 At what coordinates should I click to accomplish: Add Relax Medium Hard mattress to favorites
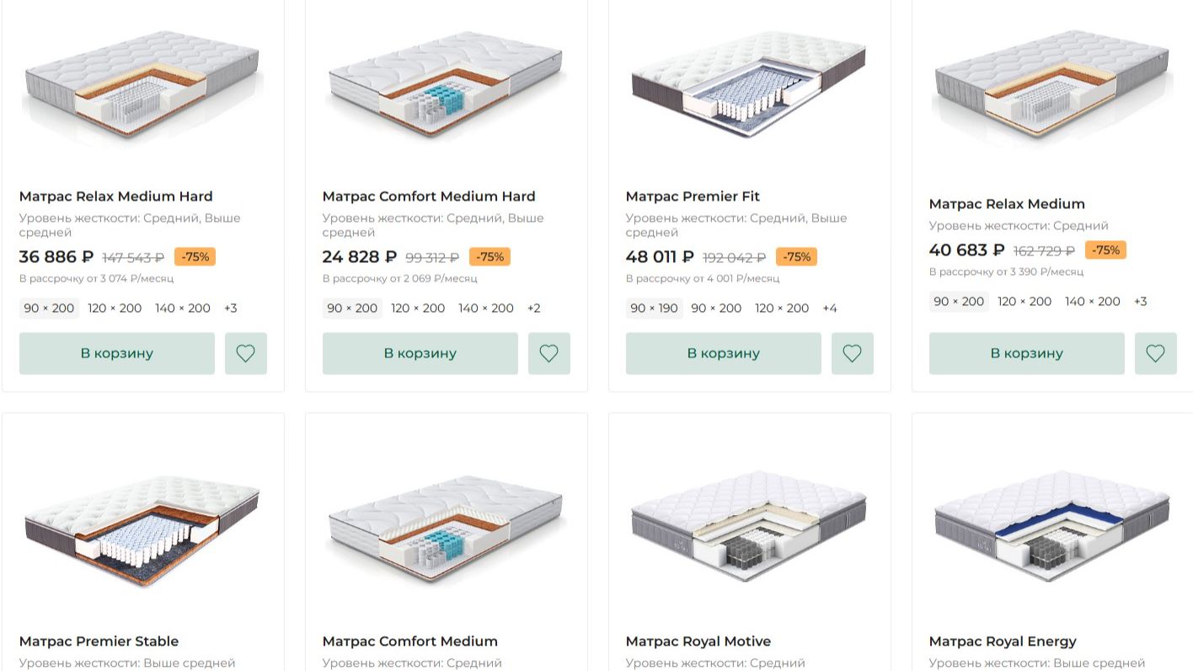coord(246,353)
